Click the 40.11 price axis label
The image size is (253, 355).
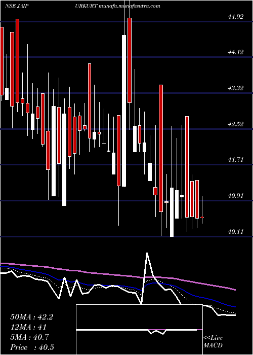tap(236, 232)
